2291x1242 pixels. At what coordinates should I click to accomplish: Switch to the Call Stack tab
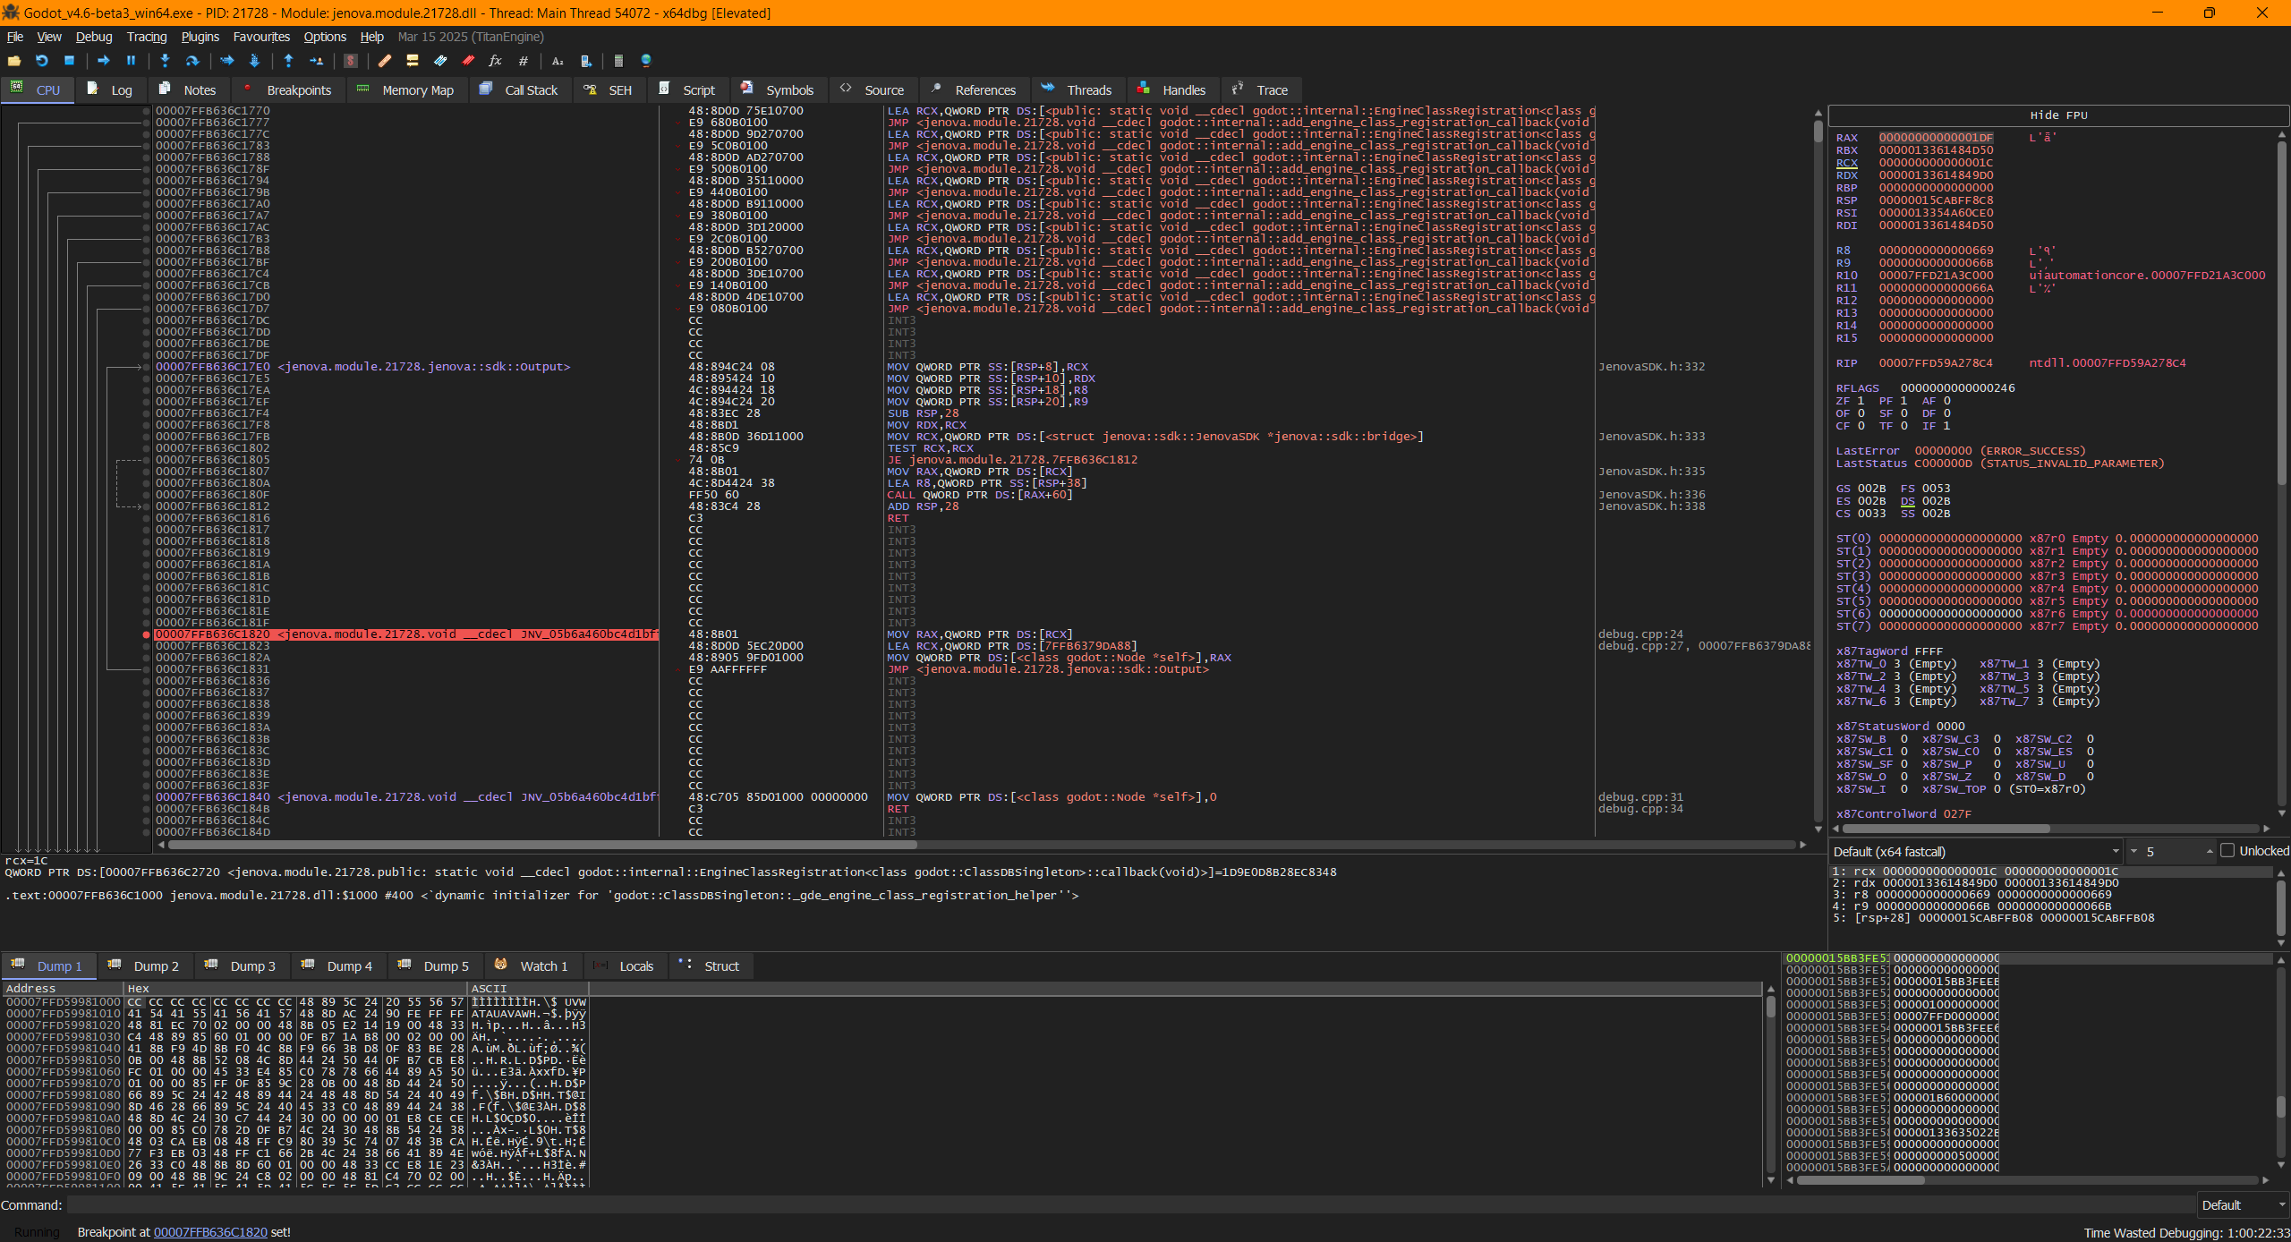tap(519, 89)
